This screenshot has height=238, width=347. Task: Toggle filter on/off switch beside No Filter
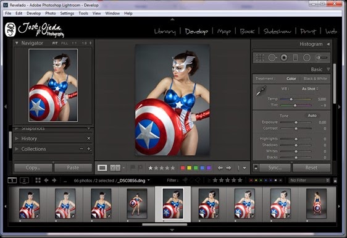click(x=335, y=181)
